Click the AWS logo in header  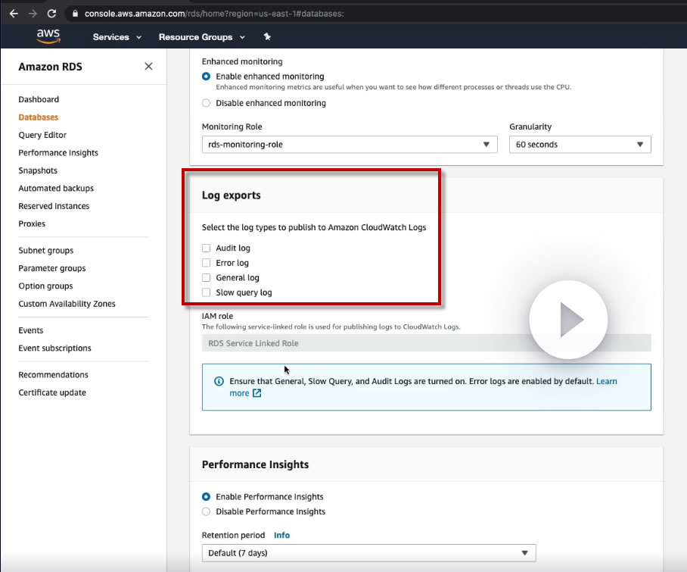coord(48,36)
